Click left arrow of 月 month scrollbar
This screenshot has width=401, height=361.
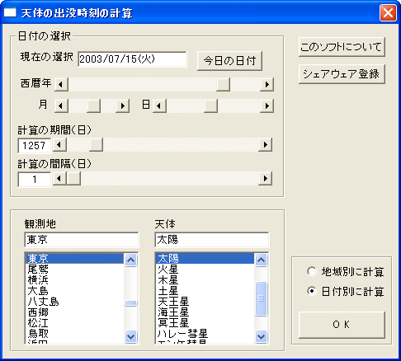[x=61, y=105]
